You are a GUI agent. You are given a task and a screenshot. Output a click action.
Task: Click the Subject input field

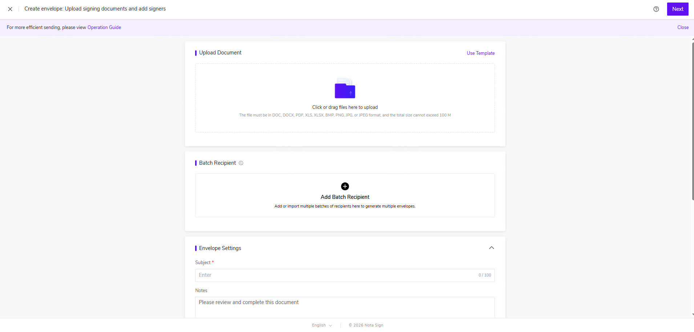tap(345, 275)
